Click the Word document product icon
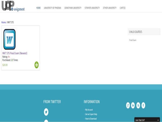This screenshot has width=162, height=122. (9, 39)
